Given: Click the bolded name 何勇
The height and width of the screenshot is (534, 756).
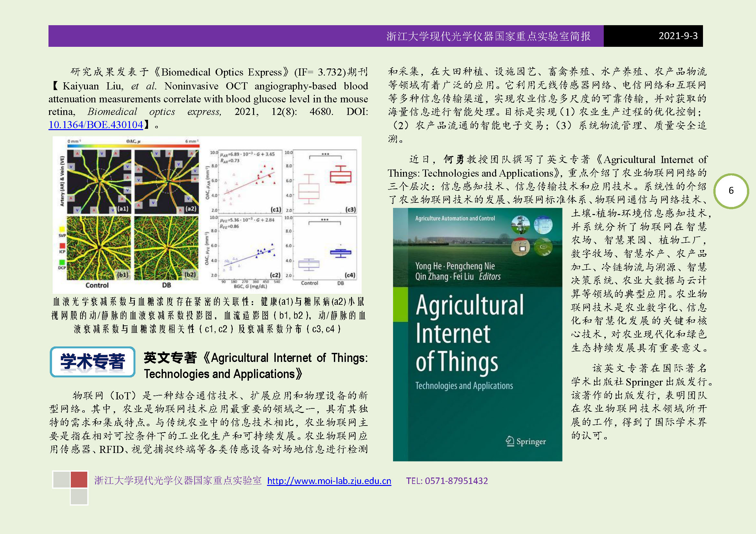Looking at the screenshot, I should pyautogui.click(x=454, y=159).
